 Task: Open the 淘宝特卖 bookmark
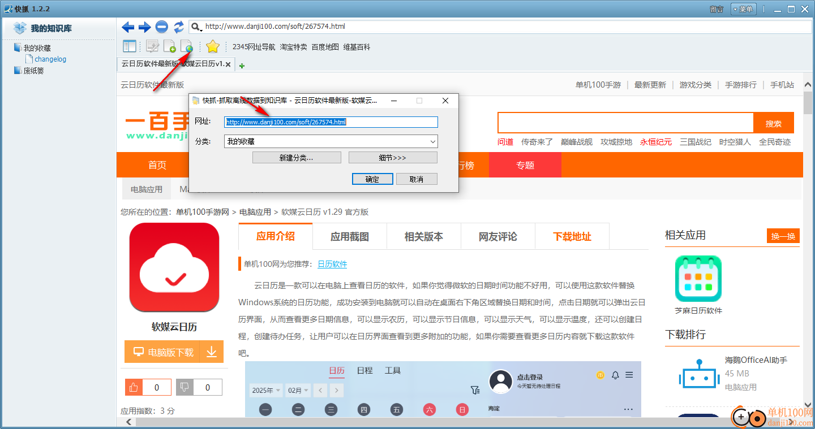click(293, 47)
